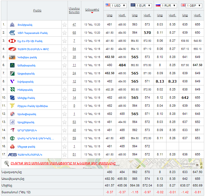Open branch count 35 link in row 5

(x=74, y=57)
